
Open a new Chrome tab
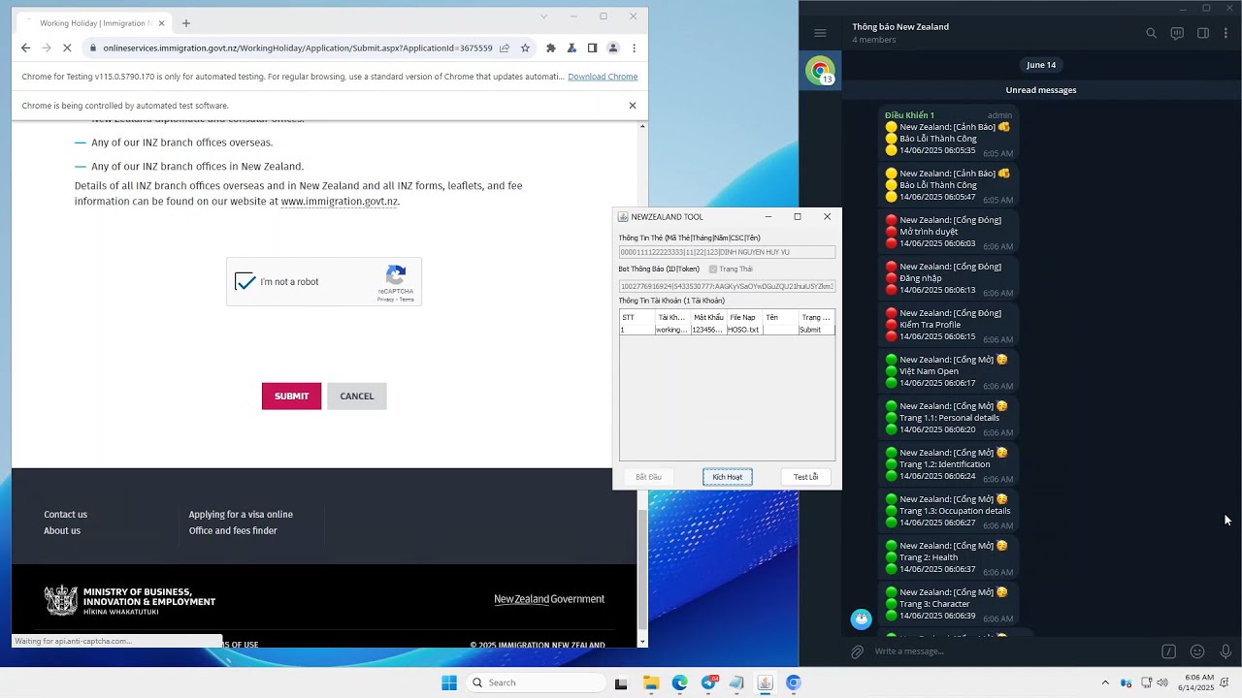tap(186, 23)
